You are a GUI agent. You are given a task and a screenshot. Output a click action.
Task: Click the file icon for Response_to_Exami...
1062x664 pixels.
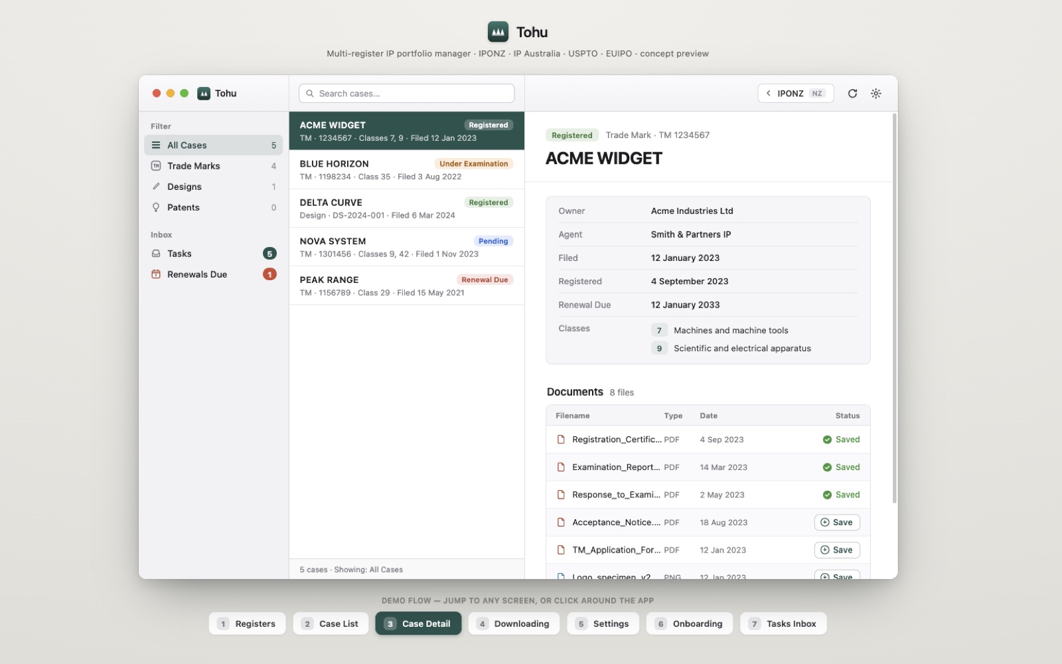pyautogui.click(x=561, y=495)
